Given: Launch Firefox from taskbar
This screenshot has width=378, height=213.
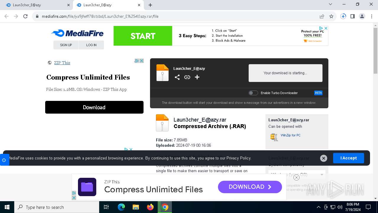Looking at the screenshot, I should (x=150, y=207).
